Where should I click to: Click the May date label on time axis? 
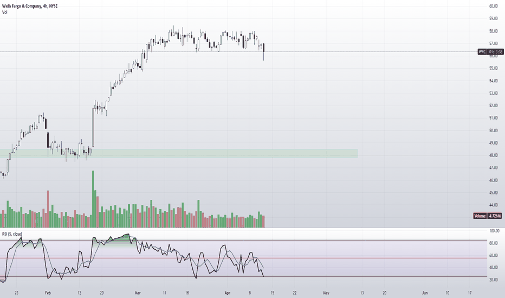click(326, 293)
